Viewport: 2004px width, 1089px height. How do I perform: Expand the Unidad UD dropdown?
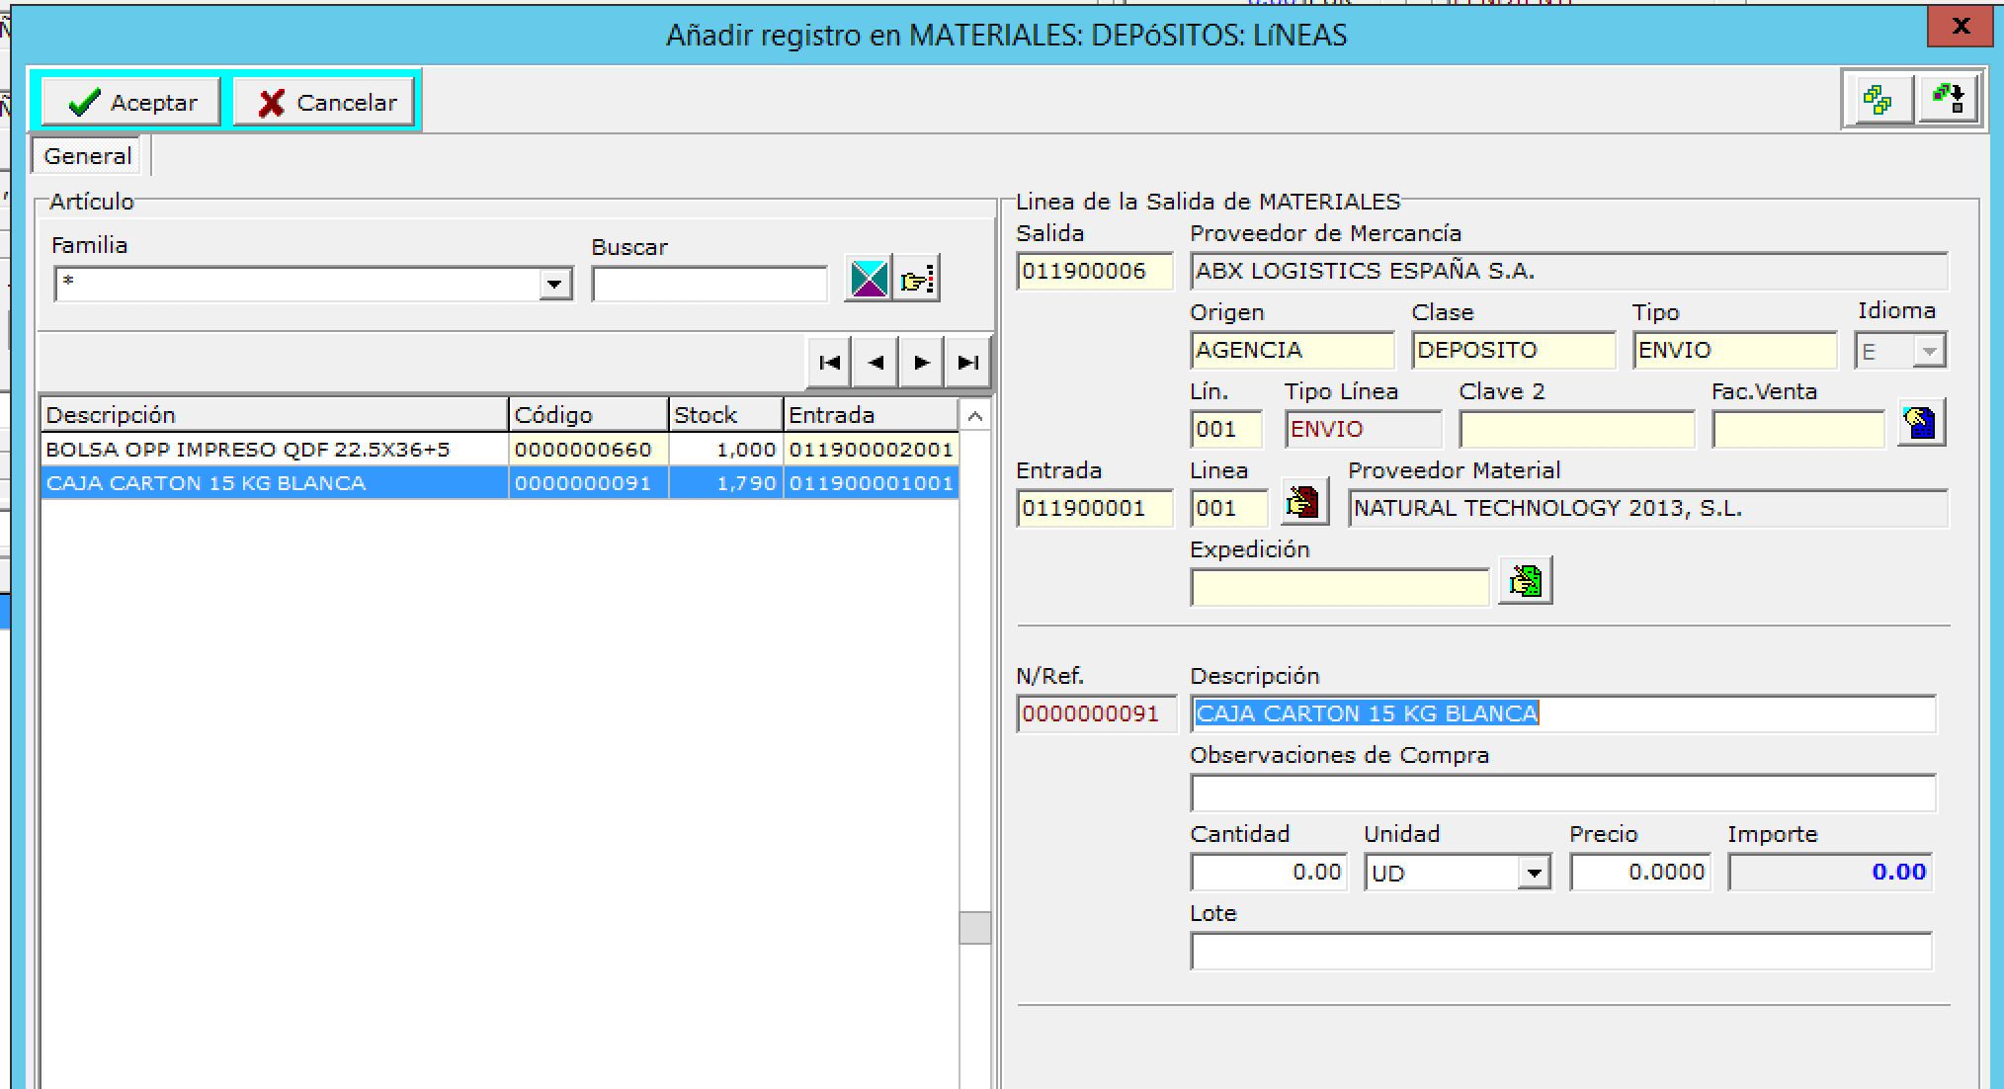(1534, 874)
